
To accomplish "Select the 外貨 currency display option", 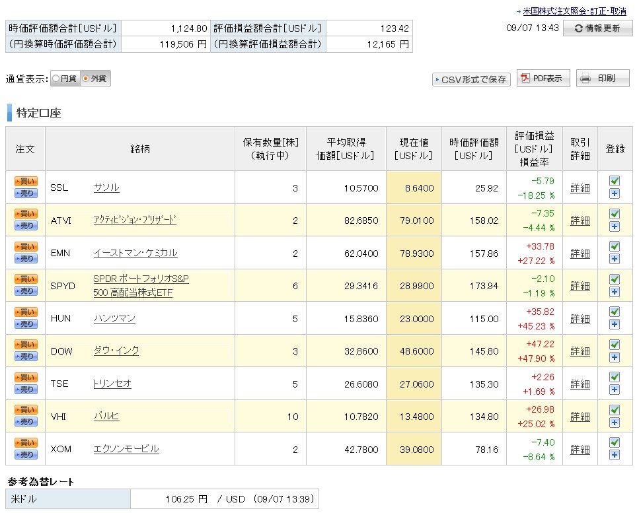I will point(95,79).
